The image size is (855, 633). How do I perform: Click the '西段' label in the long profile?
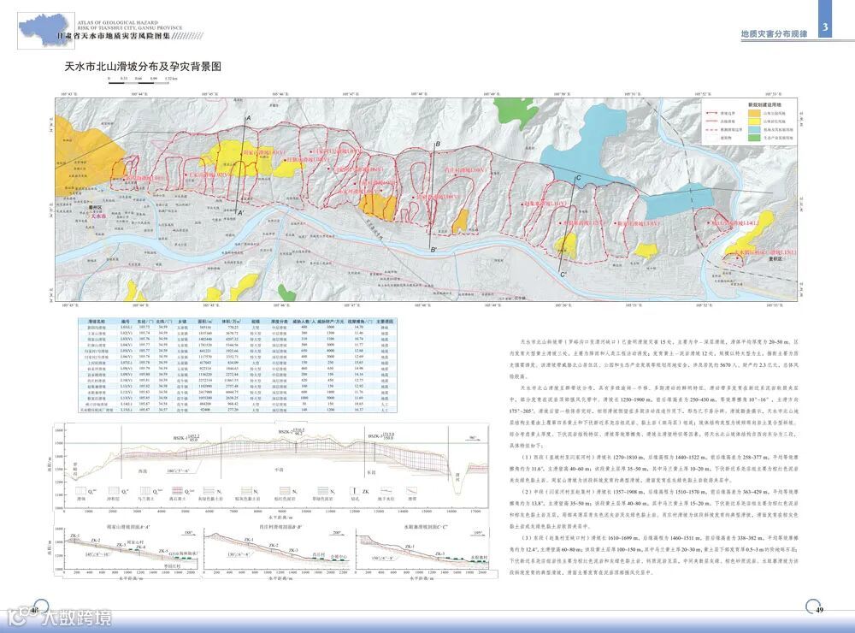pyautogui.click(x=143, y=470)
